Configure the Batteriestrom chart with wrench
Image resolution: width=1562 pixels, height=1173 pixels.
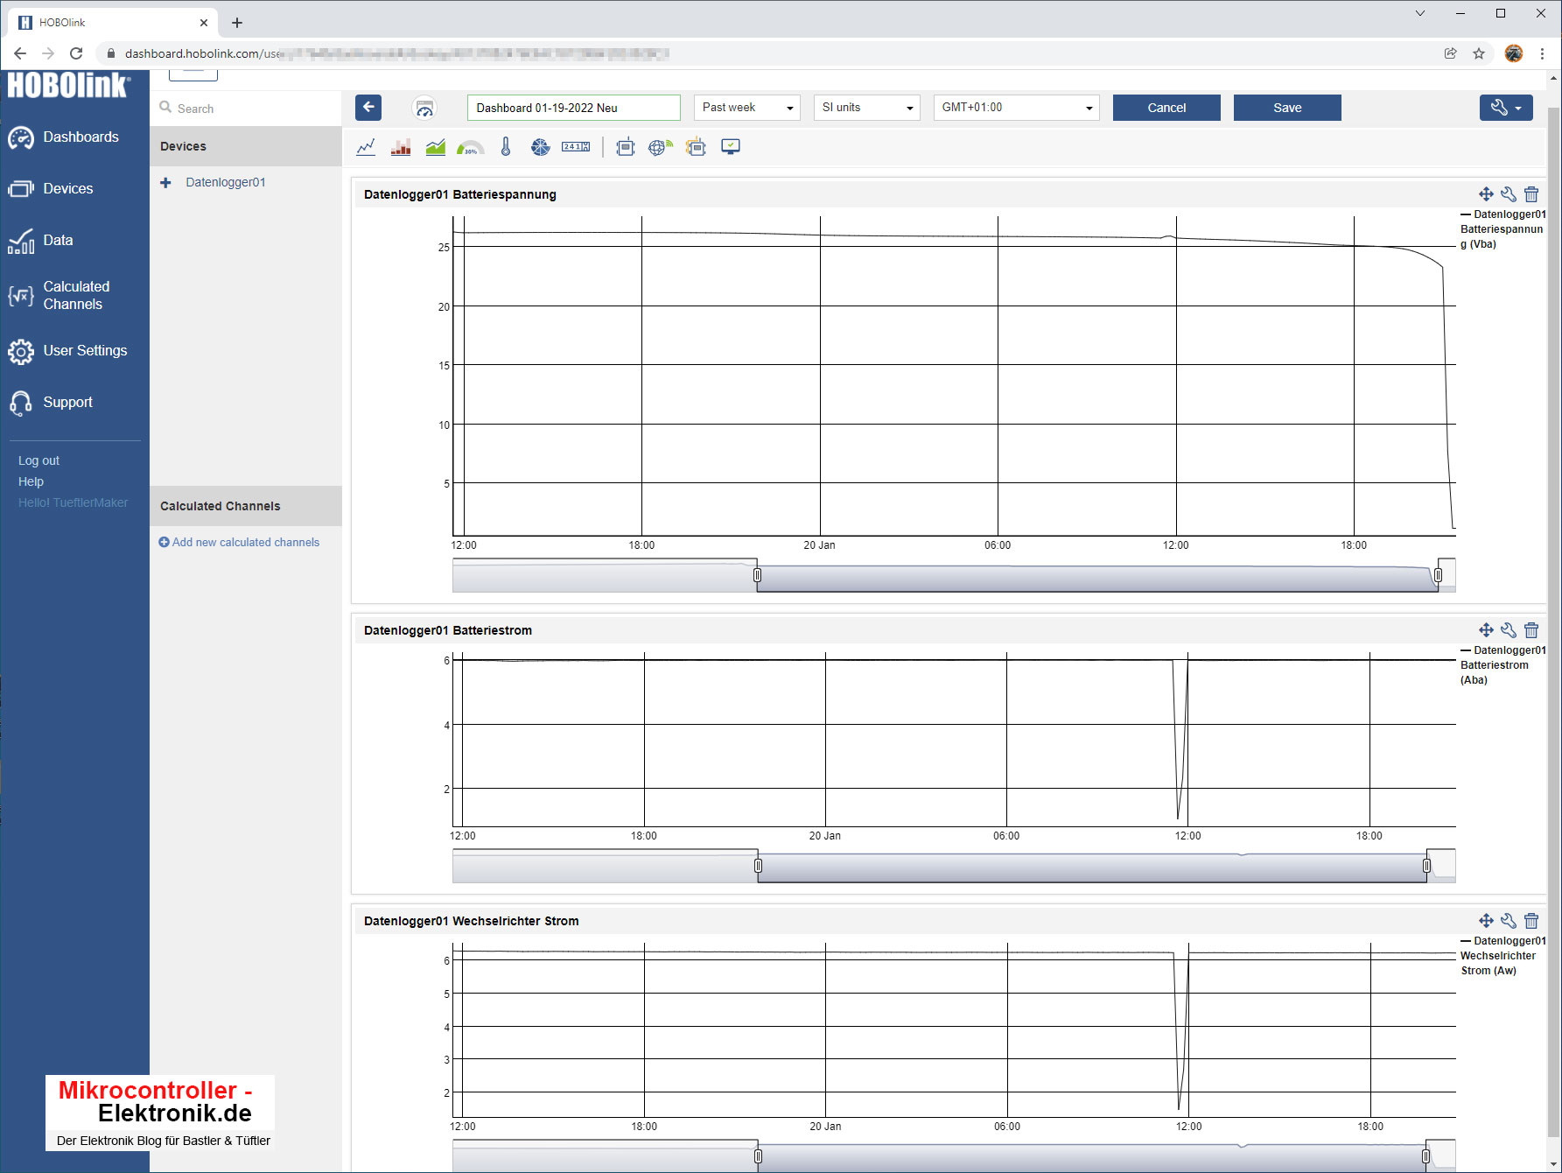(x=1509, y=630)
